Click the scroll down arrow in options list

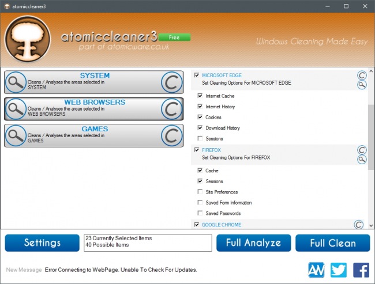point(371,225)
